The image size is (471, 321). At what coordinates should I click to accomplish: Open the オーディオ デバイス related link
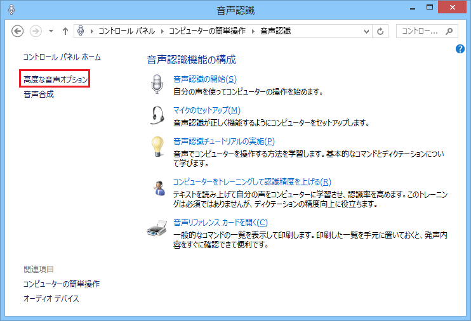pos(51,299)
